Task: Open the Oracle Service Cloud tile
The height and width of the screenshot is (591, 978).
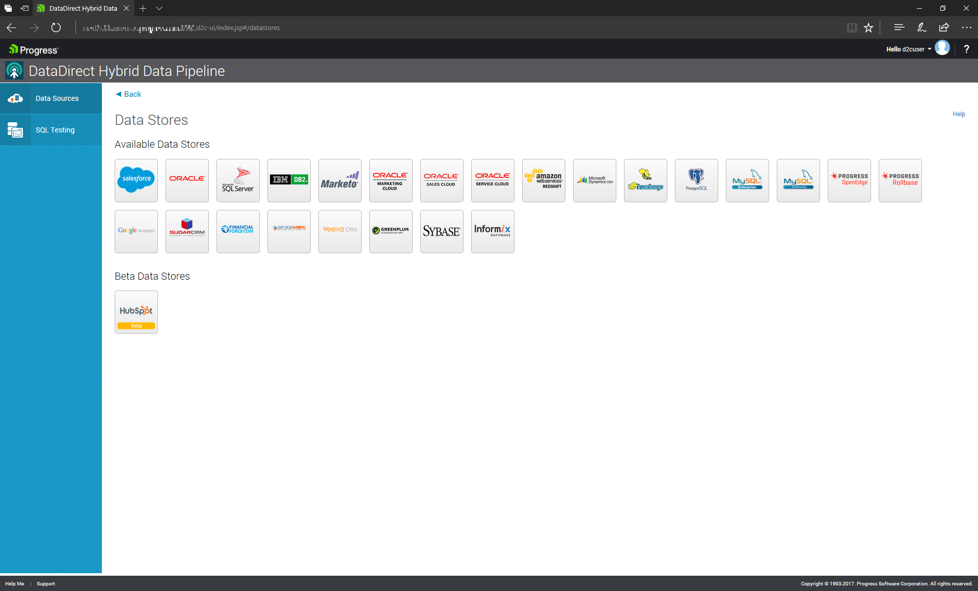Action: click(493, 180)
